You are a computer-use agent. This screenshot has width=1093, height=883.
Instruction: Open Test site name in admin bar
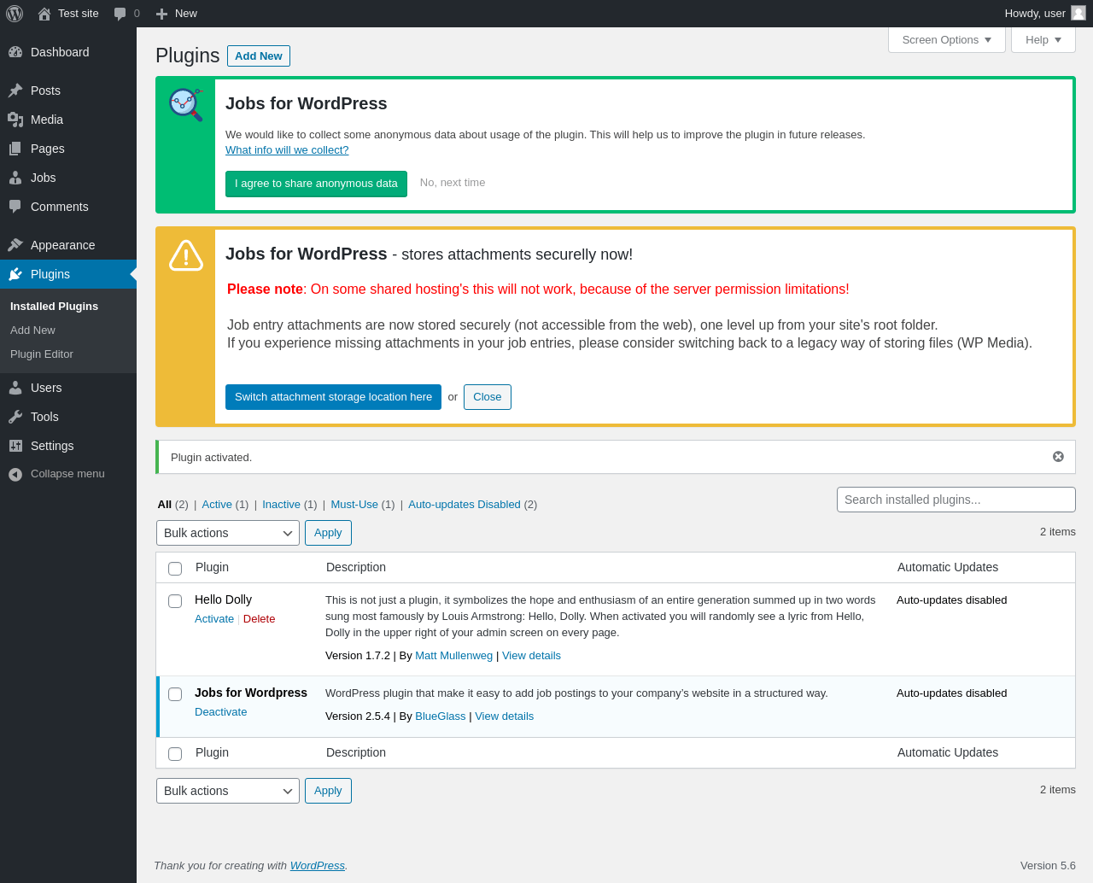click(x=79, y=14)
